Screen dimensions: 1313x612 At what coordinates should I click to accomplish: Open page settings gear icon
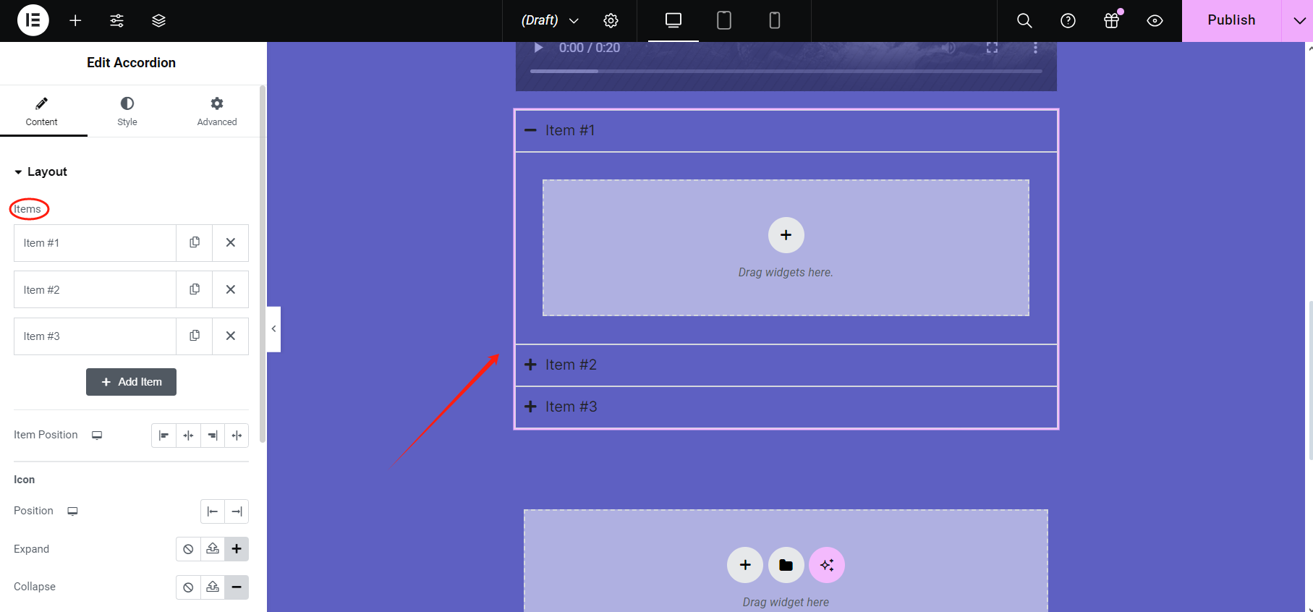[611, 20]
